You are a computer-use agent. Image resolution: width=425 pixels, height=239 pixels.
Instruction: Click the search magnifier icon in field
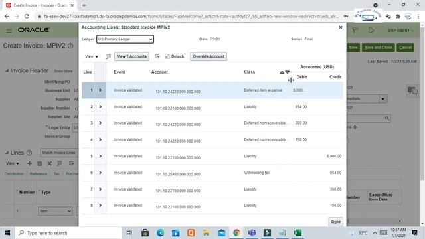(x=386, y=118)
